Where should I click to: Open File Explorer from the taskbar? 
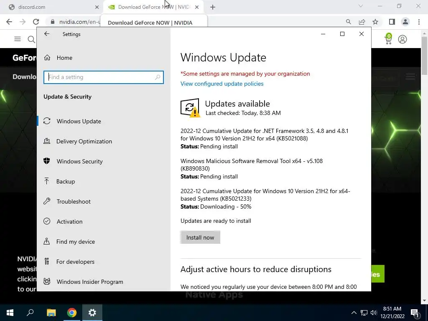51,313
